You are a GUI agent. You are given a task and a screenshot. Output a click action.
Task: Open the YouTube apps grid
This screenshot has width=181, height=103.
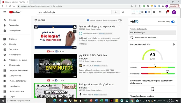click(160, 12)
